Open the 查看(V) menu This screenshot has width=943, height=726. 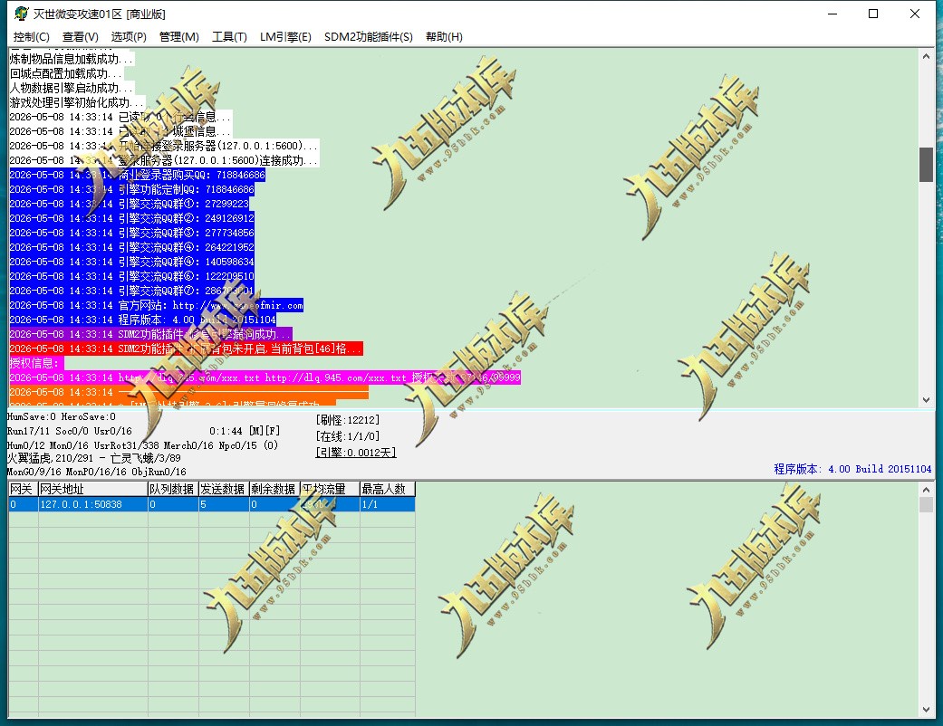pos(80,36)
